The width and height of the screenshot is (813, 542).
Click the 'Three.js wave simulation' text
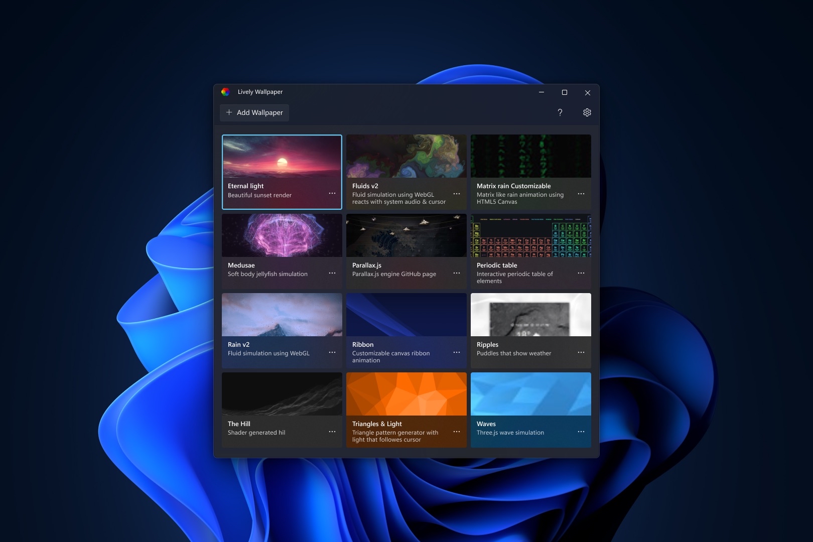(510, 433)
